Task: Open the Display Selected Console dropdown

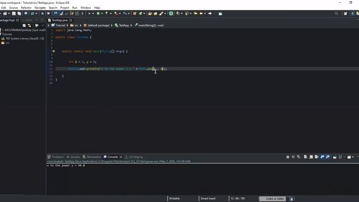Action: pos(344,157)
